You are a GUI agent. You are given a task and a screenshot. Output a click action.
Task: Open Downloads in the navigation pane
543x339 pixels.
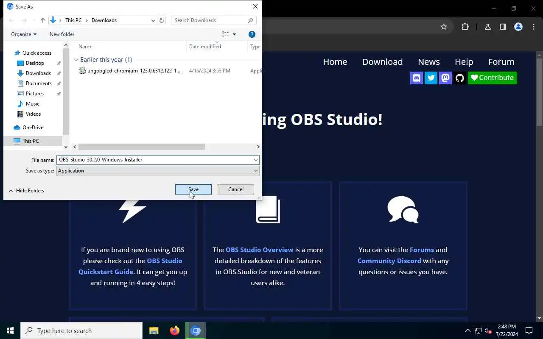(x=38, y=73)
